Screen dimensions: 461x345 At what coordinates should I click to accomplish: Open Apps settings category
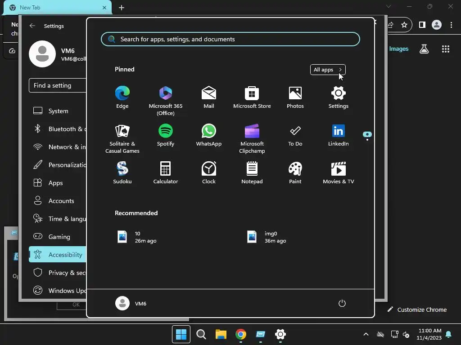[x=58, y=183]
